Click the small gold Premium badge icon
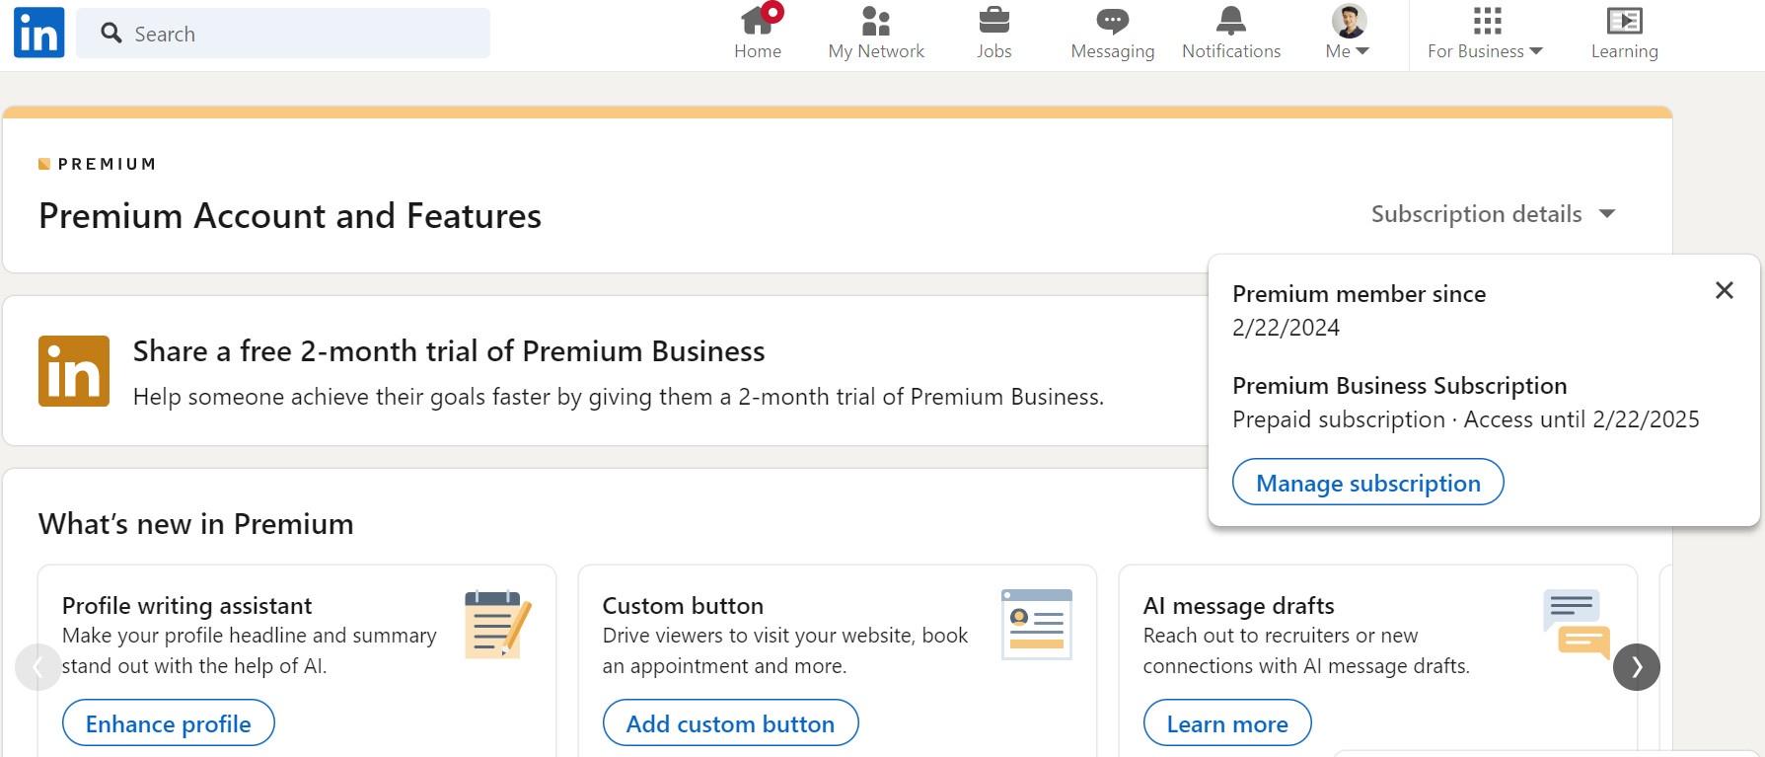The image size is (1765, 757). (44, 164)
